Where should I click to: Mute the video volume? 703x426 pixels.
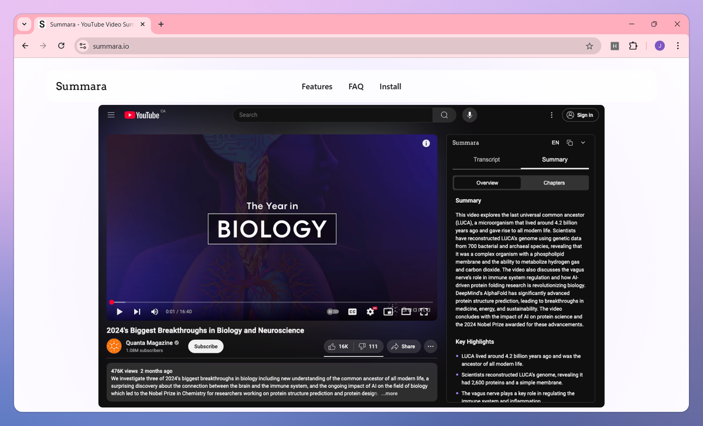click(x=155, y=312)
